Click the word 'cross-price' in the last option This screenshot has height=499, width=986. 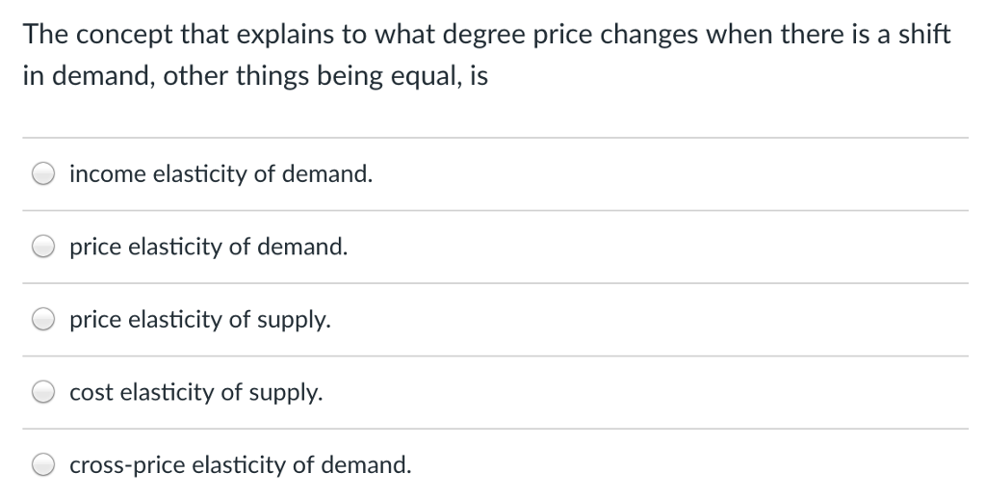[x=127, y=465]
